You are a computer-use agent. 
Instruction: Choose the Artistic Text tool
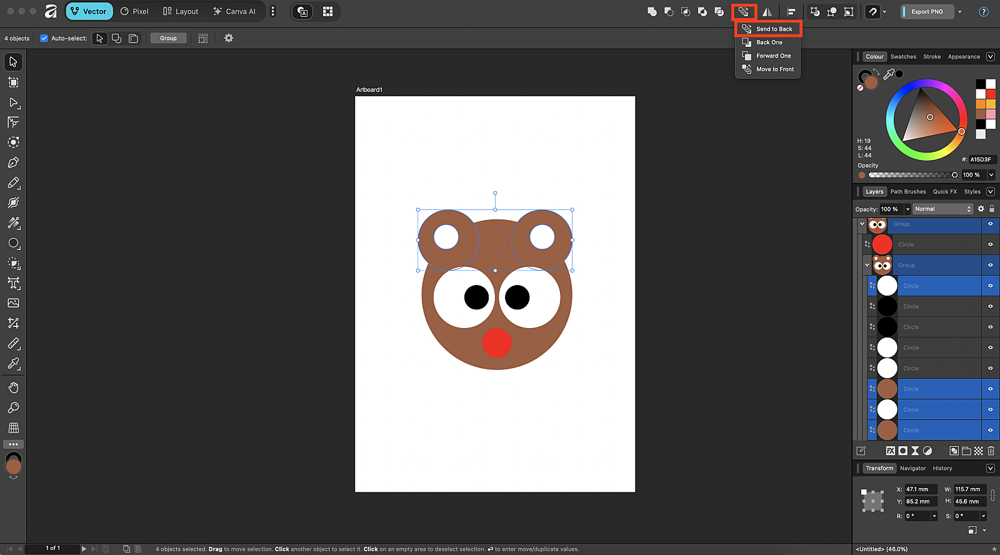(13, 283)
